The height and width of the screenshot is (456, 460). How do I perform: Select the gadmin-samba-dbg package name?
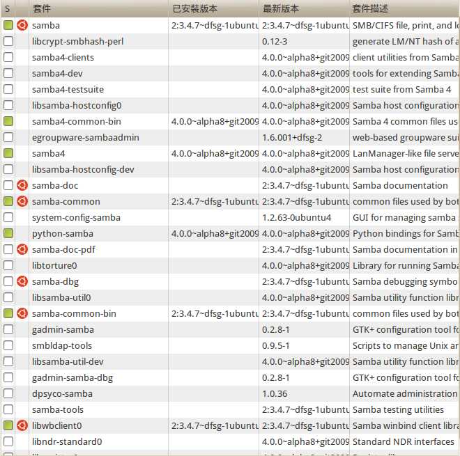tap(72, 378)
